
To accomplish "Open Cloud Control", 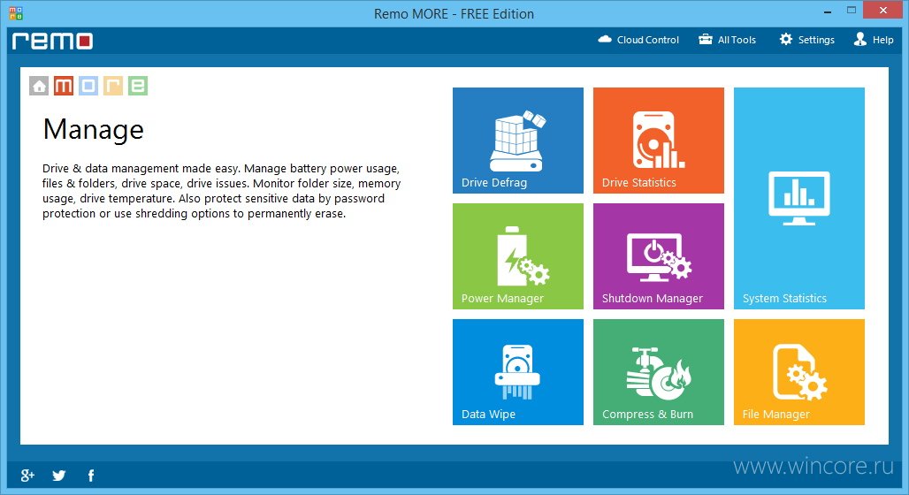I will coord(638,40).
